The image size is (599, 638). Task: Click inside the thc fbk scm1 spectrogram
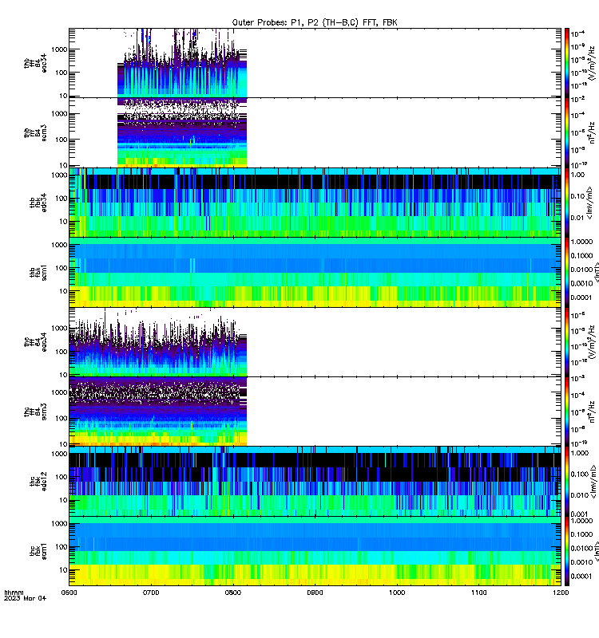pos(315,551)
